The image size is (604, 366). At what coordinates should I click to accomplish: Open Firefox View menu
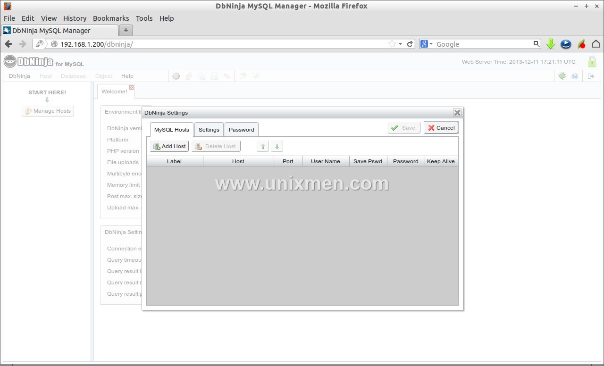pos(49,18)
